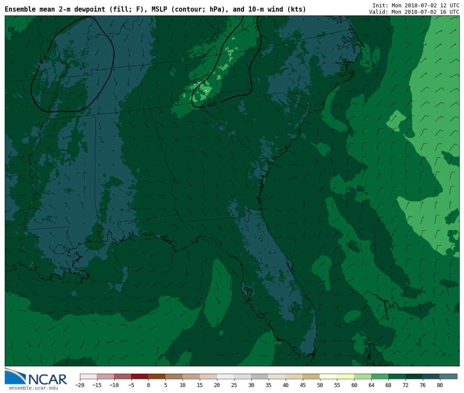Screen dimensions: 464x393
Task: Click the colorbar label 35
Action: 269,385
